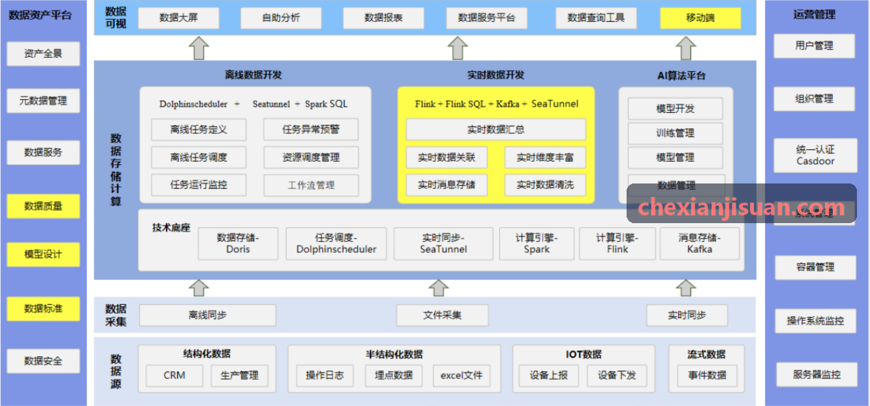The height and width of the screenshot is (406, 870).
Task: Select the excel文件 box
Action: pyautogui.click(x=461, y=376)
